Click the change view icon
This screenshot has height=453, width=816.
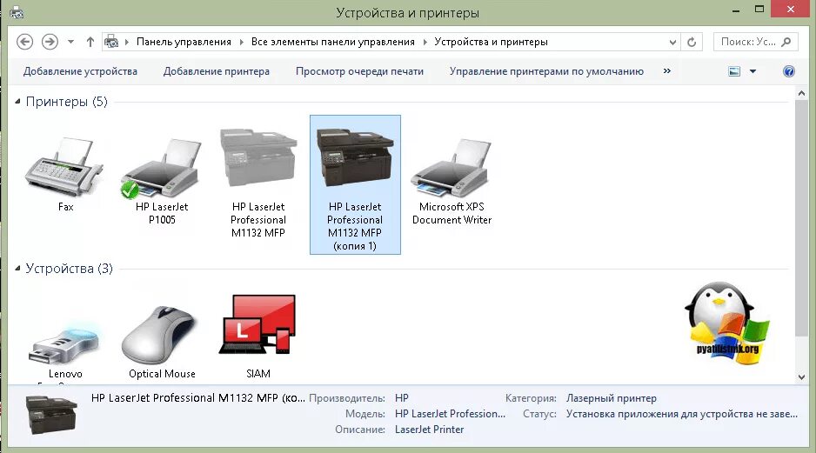(733, 71)
